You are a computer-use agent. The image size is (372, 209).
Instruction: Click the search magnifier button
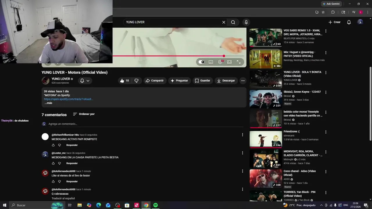pos(233,22)
